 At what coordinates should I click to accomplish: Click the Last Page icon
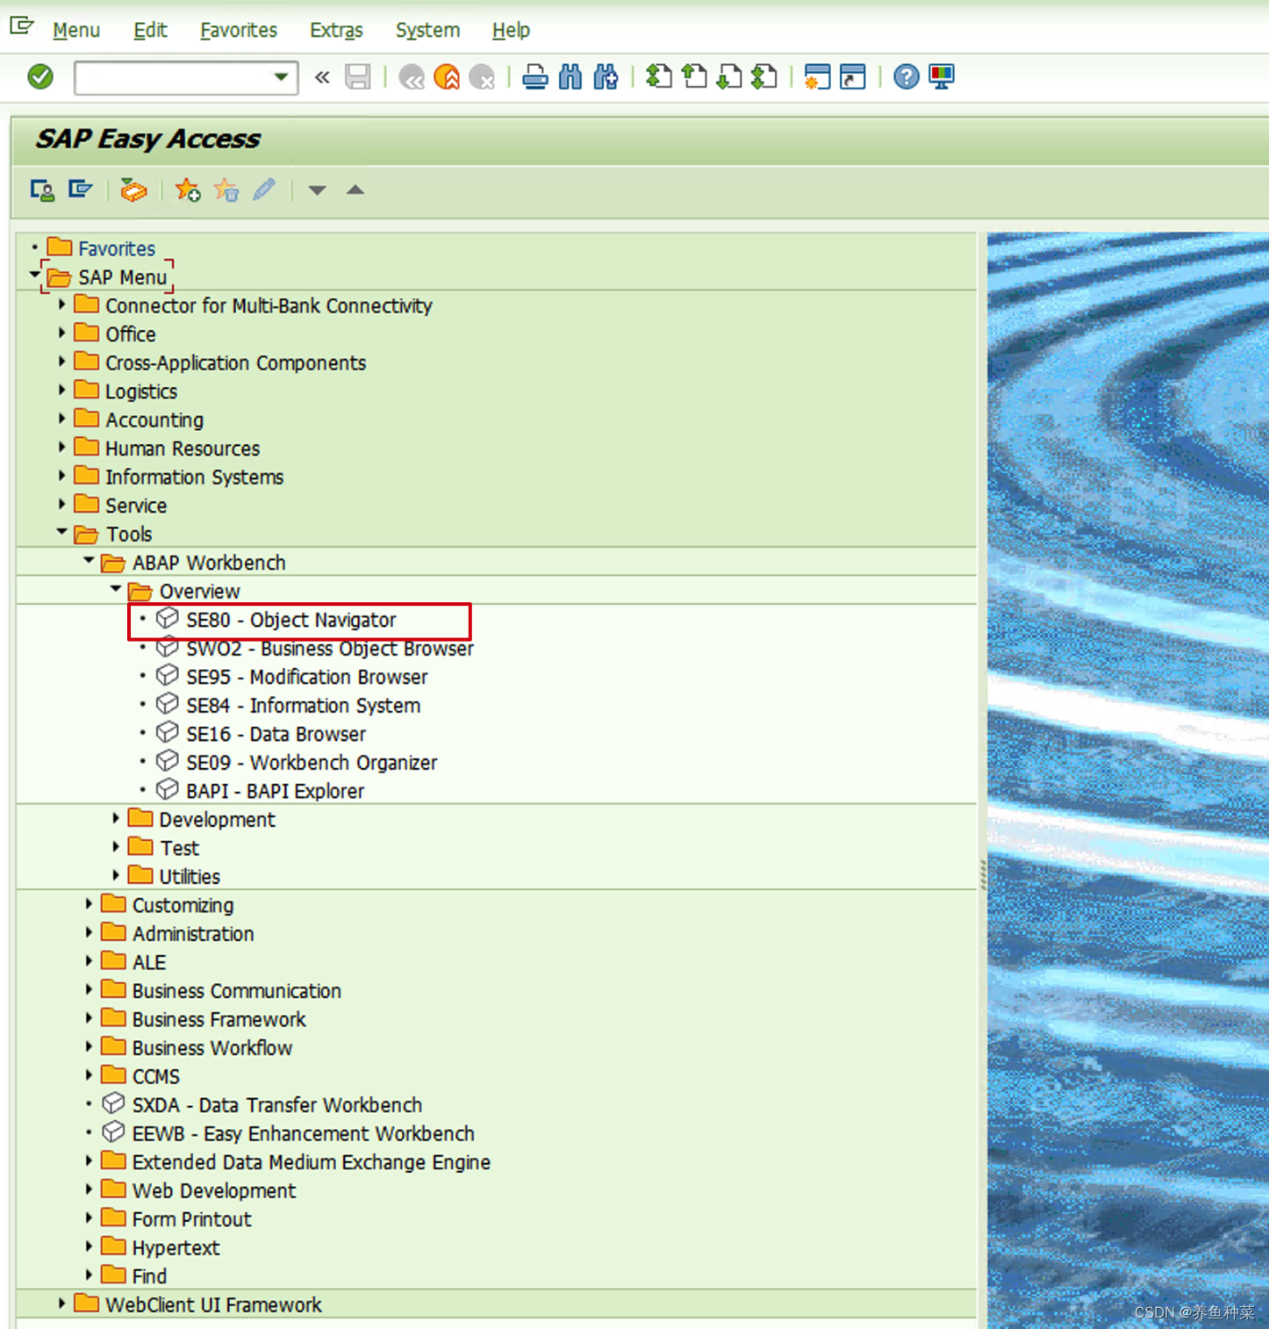point(764,77)
